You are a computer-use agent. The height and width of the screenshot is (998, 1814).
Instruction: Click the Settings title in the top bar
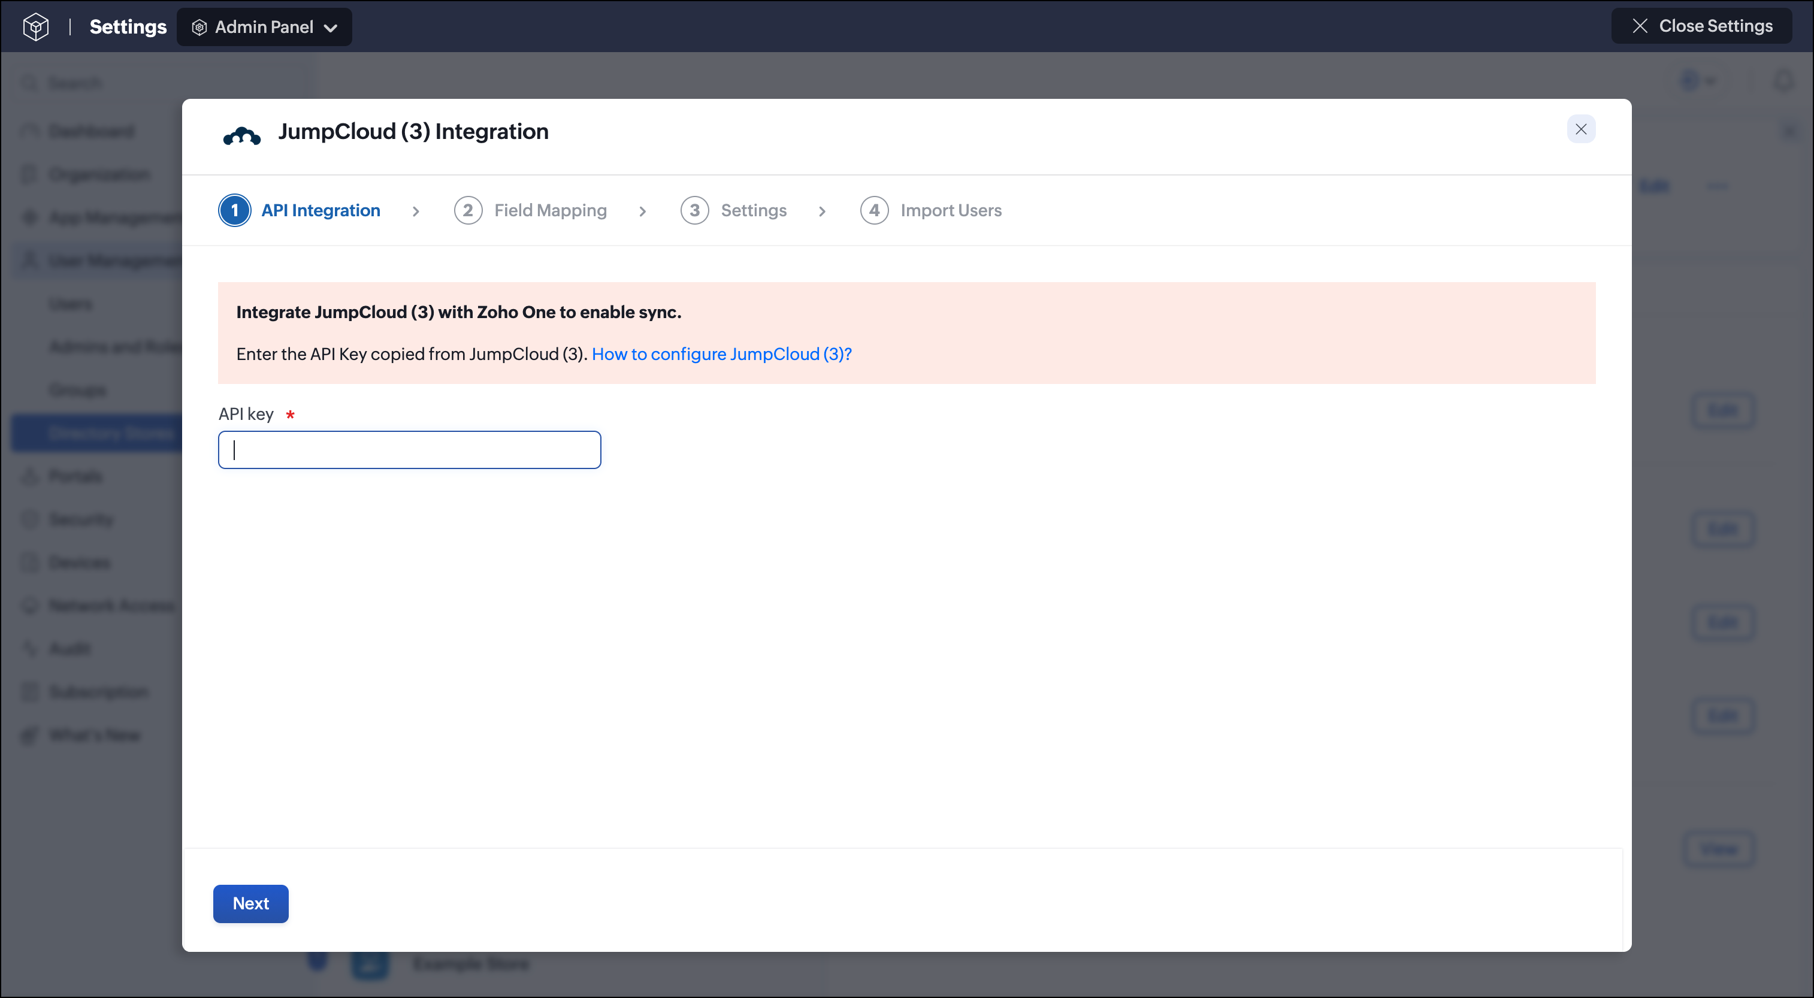[x=128, y=27]
